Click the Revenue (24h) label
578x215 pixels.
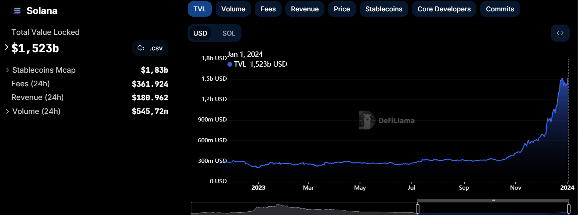point(38,97)
